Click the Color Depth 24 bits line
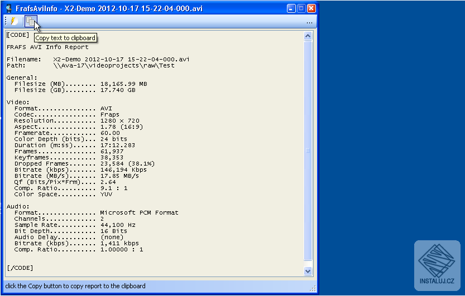 pos(70,139)
